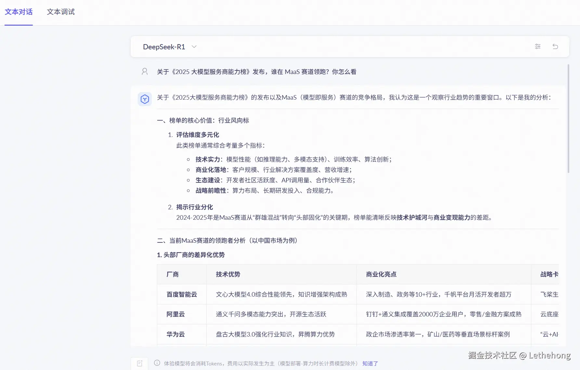Image resolution: width=580 pixels, height=370 pixels.
Task: Click the notes icon at bottom left
Action: (140, 364)
